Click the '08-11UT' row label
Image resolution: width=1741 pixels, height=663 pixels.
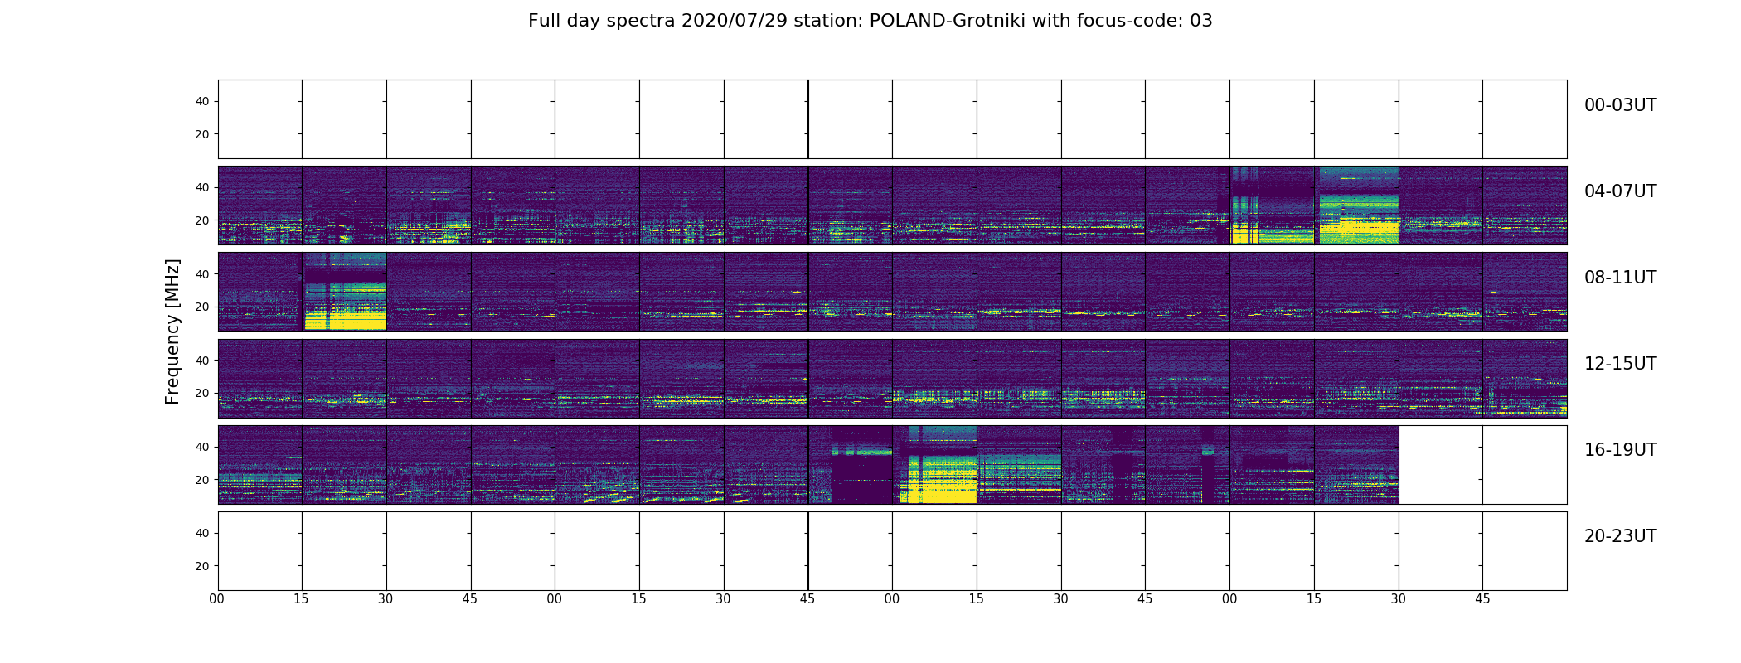pyautogui.click(x=1620, y=278)
